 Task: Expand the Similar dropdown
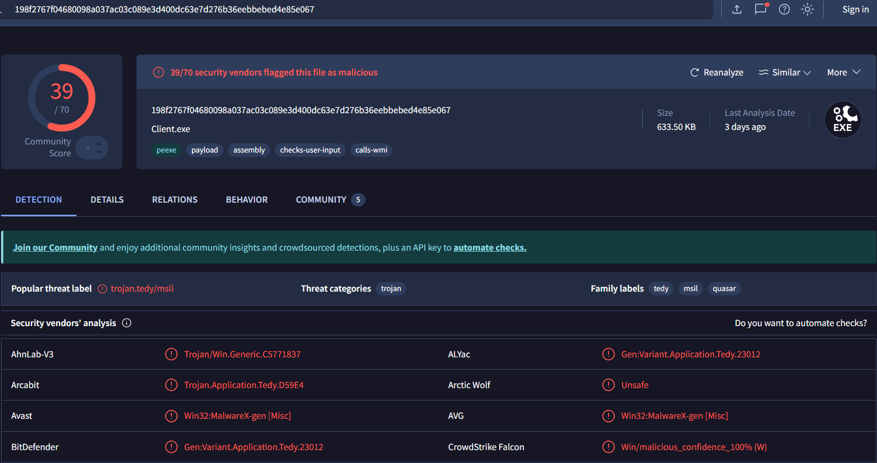[x=785, y=72]
